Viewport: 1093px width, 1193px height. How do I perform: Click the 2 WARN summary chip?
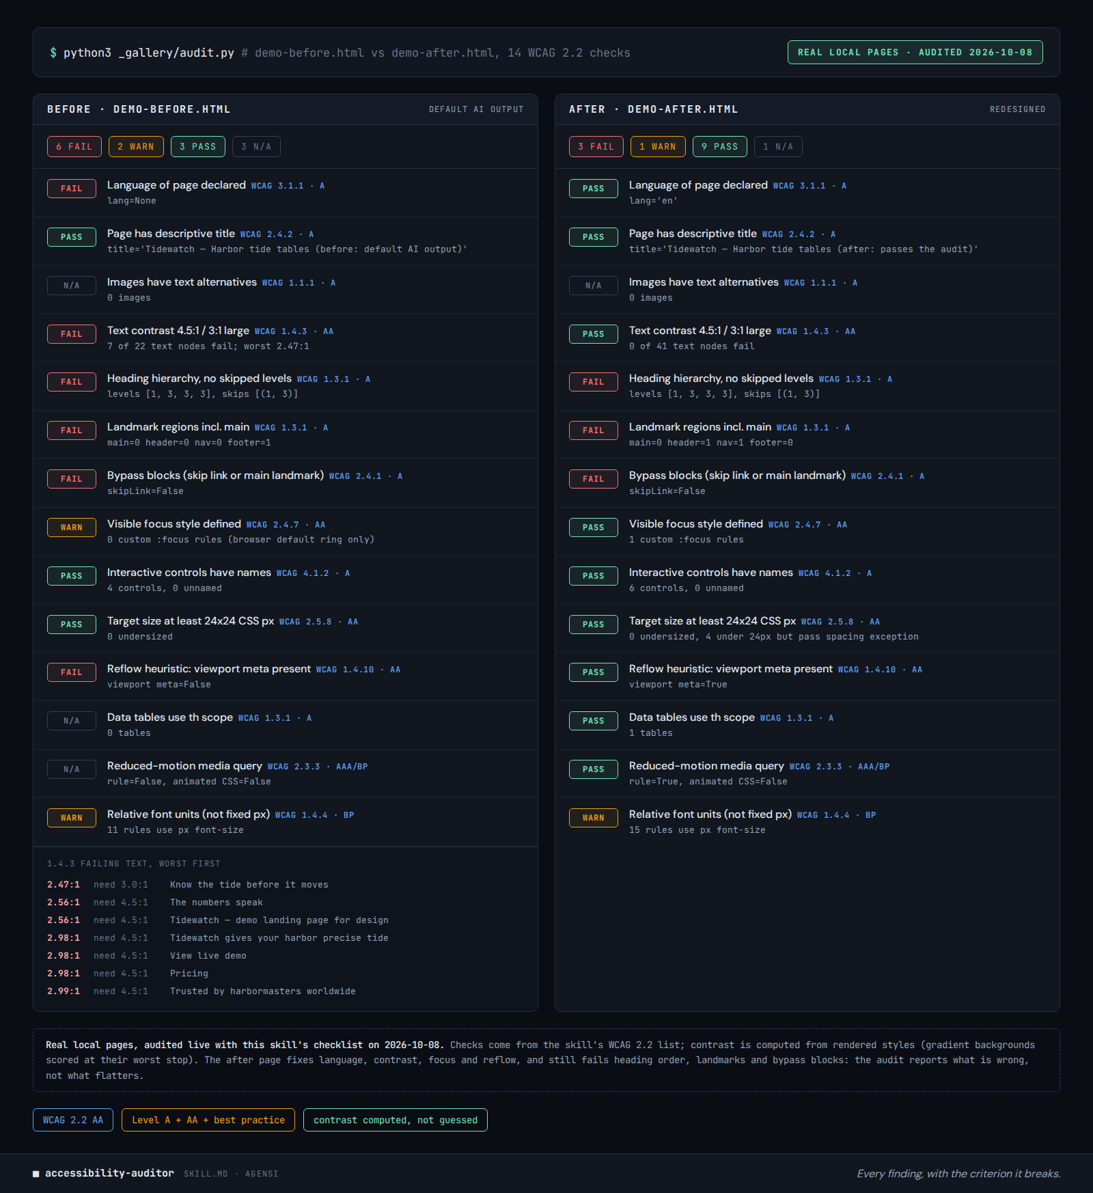(136, 147)
